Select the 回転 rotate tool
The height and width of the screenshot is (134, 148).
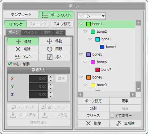[55, 49]
